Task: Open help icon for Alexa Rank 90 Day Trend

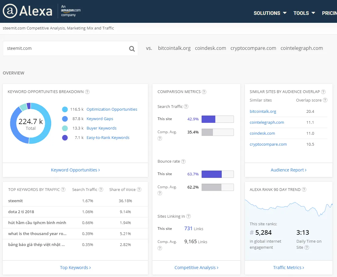Action: click(304, 189)
